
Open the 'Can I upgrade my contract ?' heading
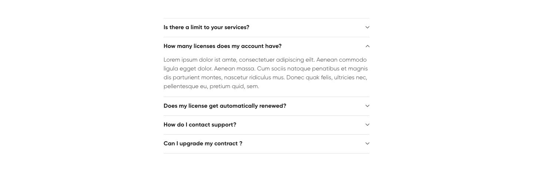point(203,143)
